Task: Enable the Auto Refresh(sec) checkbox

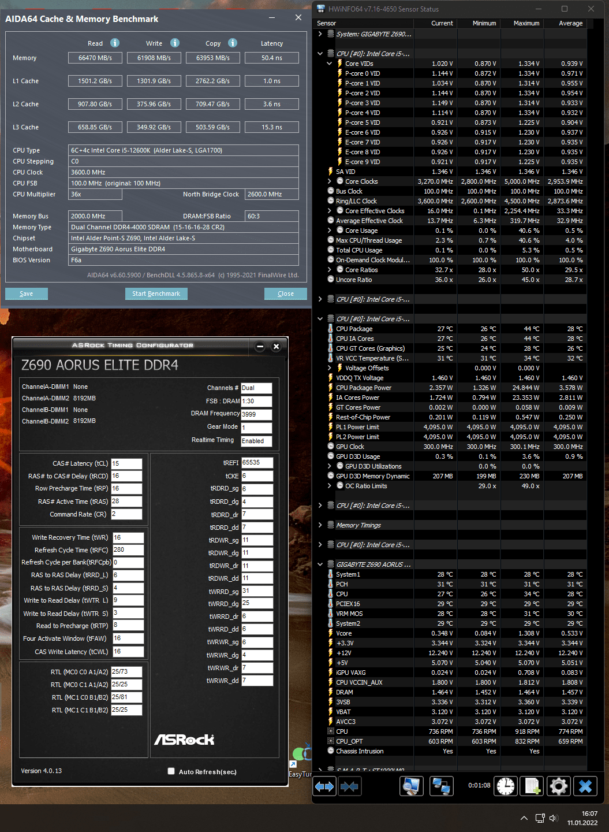Action: point(171,771)
